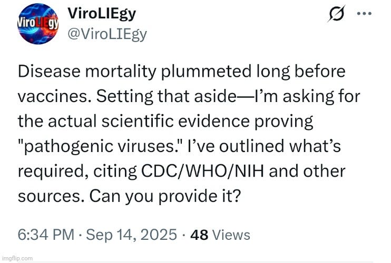This screenshot has width=391, height=263.
Task: Open the three-dot more options menu
Action: 364,14
